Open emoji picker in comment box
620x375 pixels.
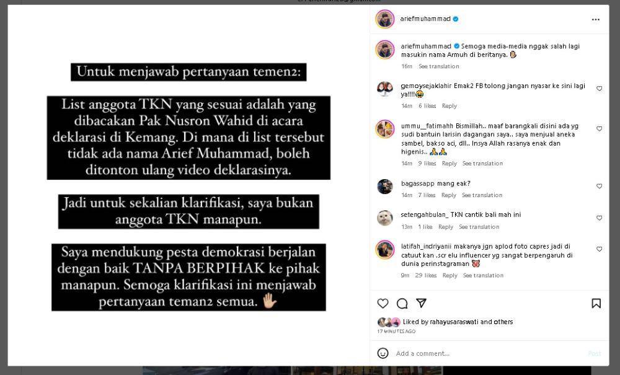point(383,353)
